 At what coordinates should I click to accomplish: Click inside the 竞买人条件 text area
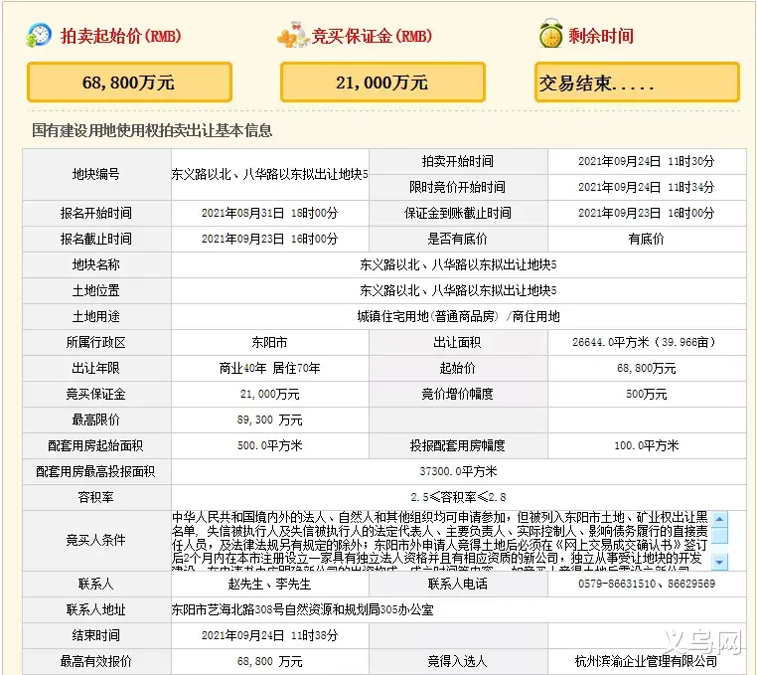coord(441,540)
